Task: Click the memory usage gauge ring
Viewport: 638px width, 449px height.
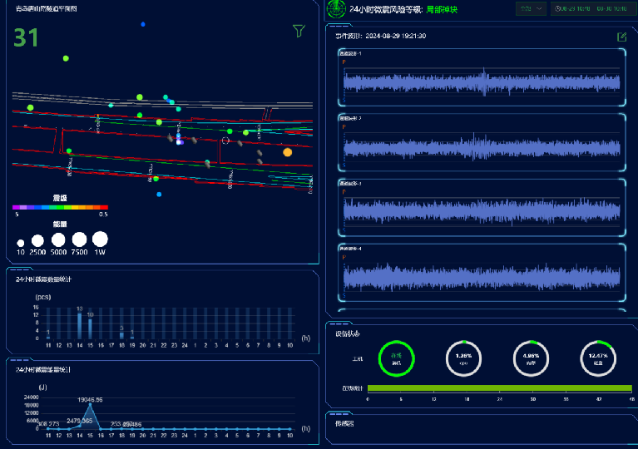Action: (531, 358)
